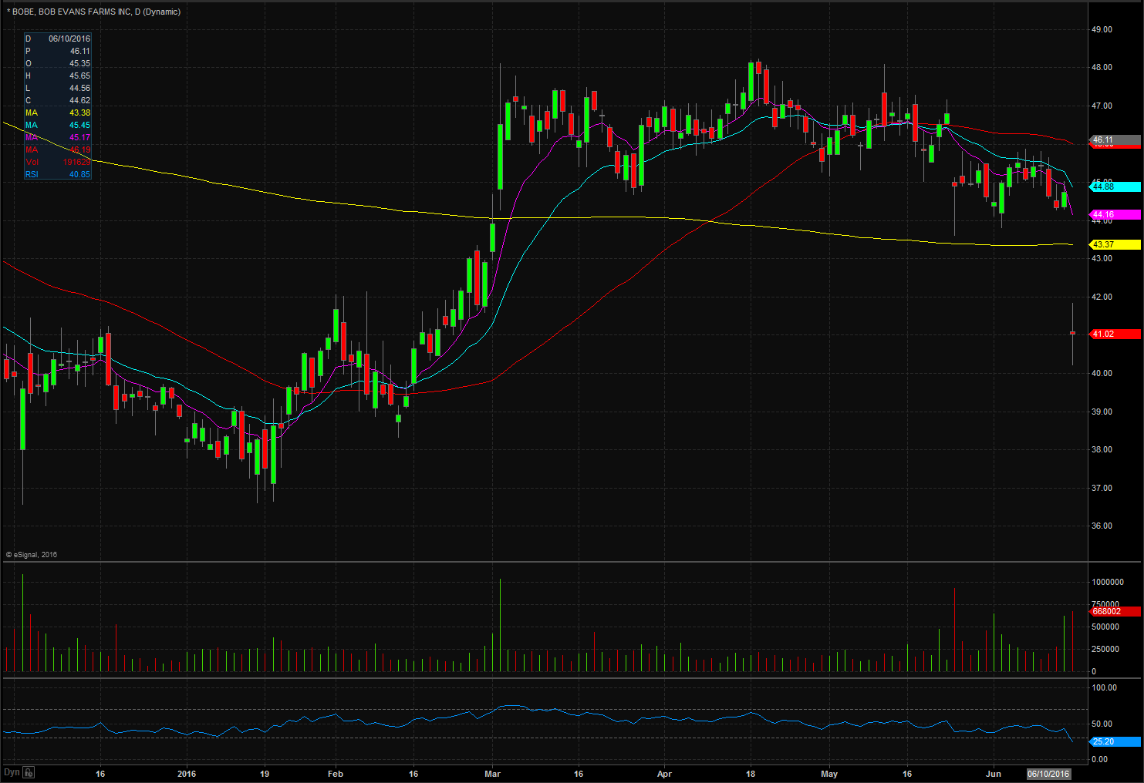Viewport: 1144px width, 783px height.
Task: Click the Mar label on time axis
Action: (493, 774)
